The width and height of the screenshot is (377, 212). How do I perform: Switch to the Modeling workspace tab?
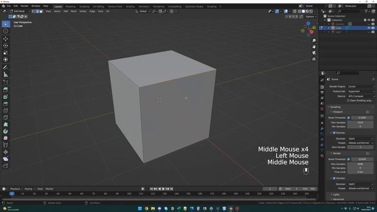[x=71, y=6]
